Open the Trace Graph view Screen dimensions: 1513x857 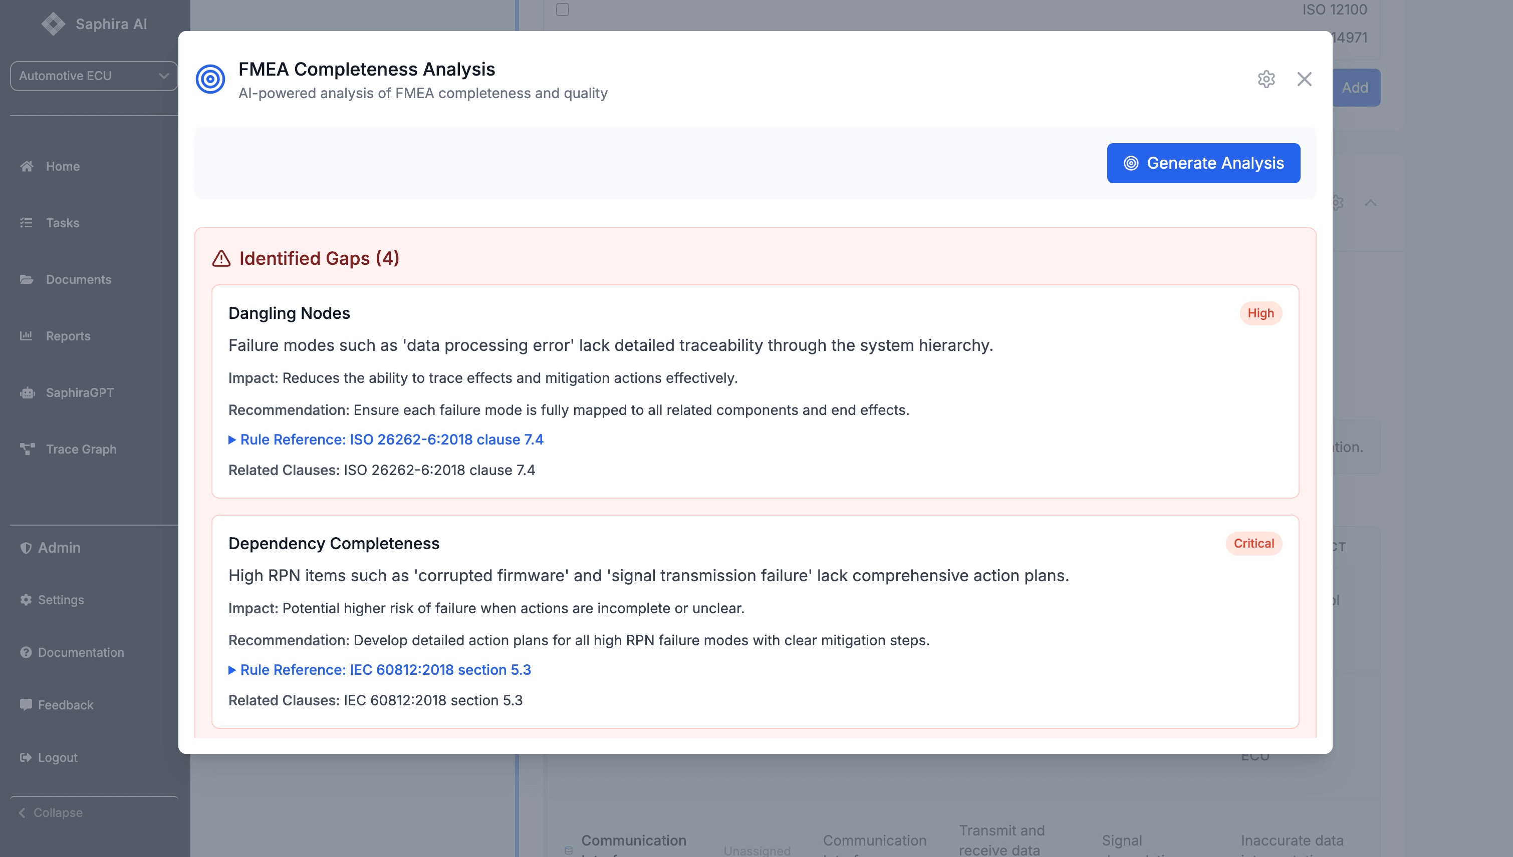pyautogui.click(x=81, y=449)
